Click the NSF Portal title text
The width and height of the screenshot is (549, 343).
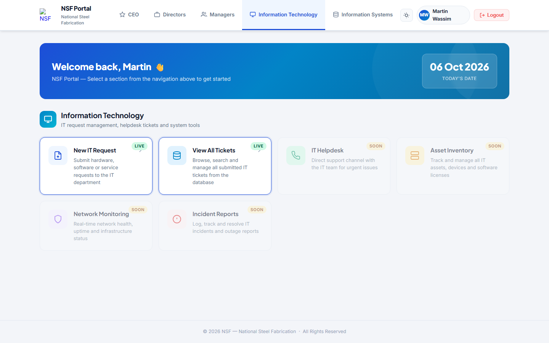pyautogui.click(x=76, y=8)
